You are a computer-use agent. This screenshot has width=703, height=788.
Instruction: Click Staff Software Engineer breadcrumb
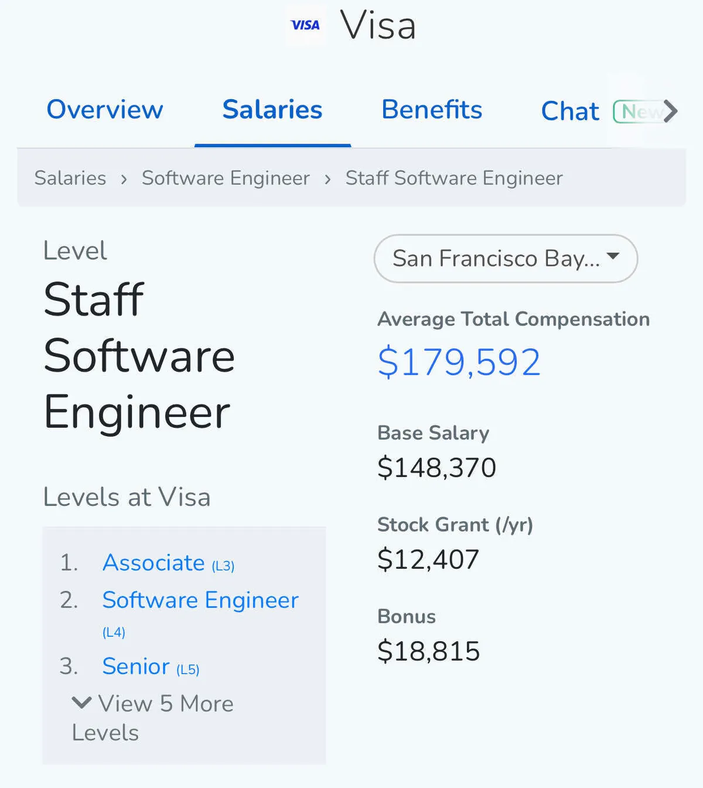click(454, 178)
